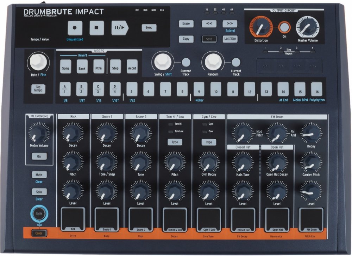Screen dimensions: 352x256
Task: Tap the FM Drum pad
Action: (x=311, y=218)
